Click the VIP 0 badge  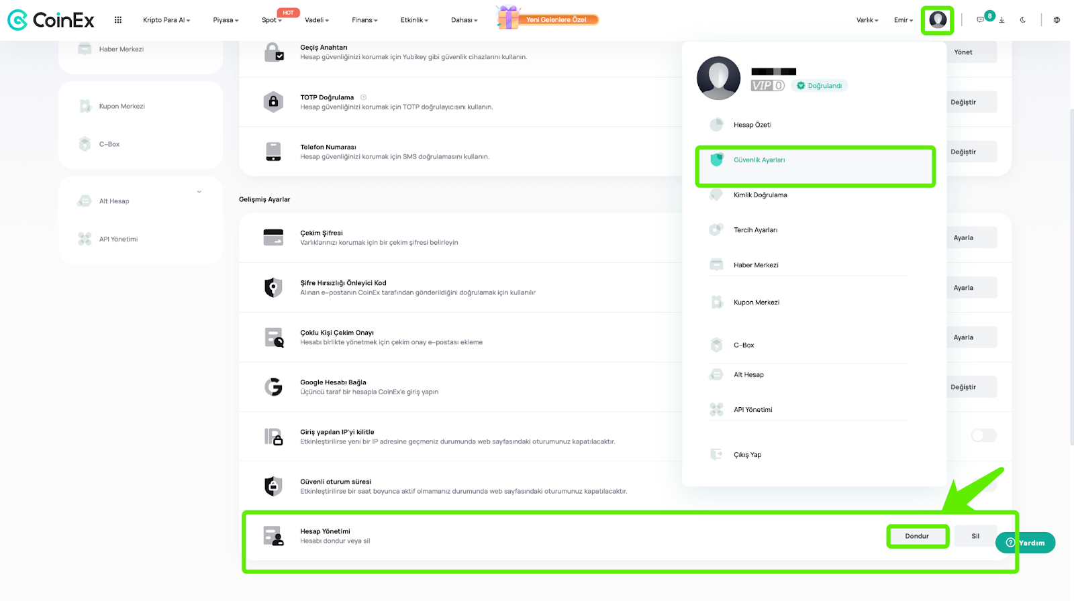(768, 86)
